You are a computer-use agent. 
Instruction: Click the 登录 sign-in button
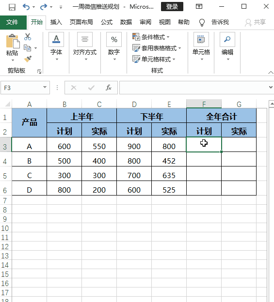pyautogui.click(x=172, y=7)
